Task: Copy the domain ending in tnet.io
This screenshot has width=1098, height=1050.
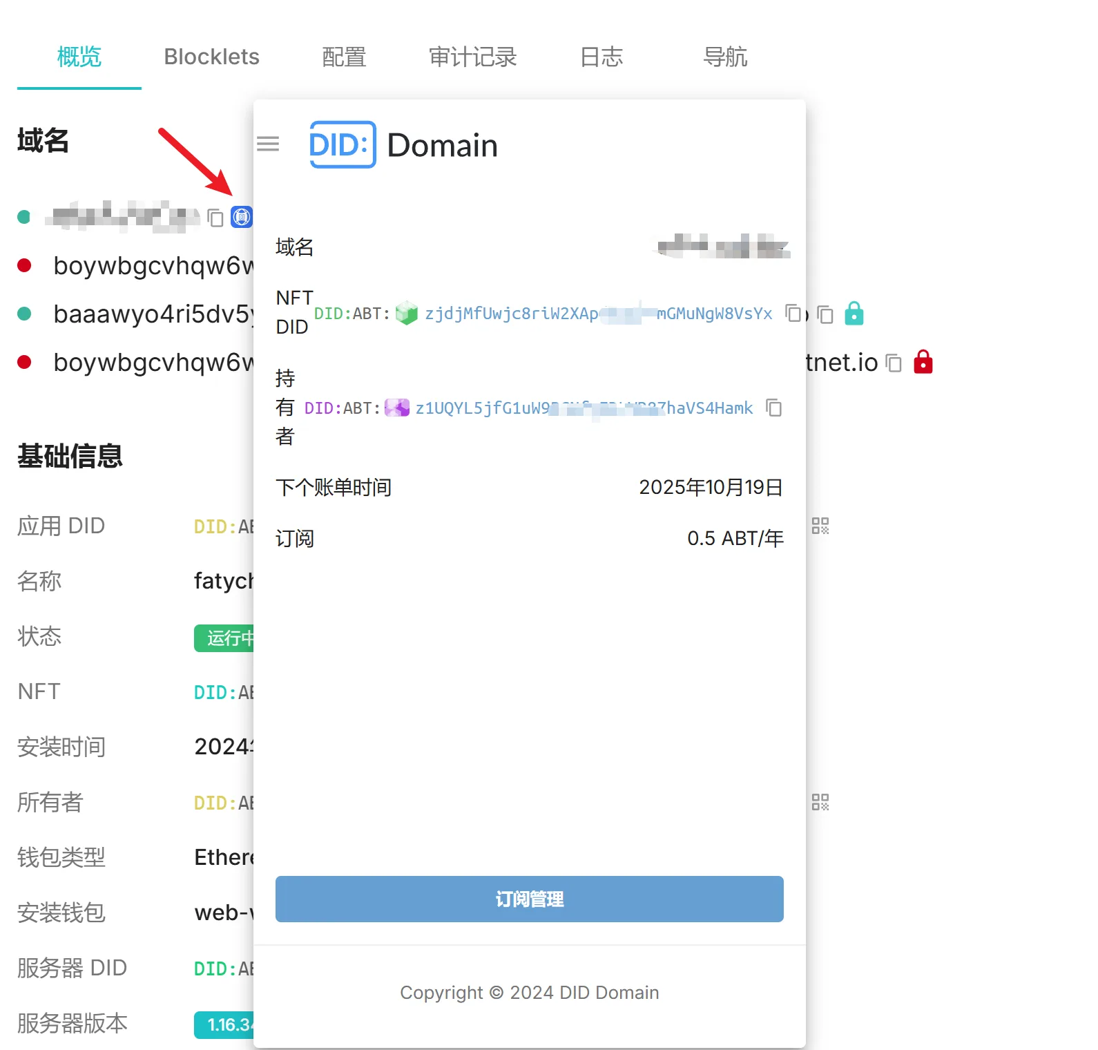Action: 894,363
